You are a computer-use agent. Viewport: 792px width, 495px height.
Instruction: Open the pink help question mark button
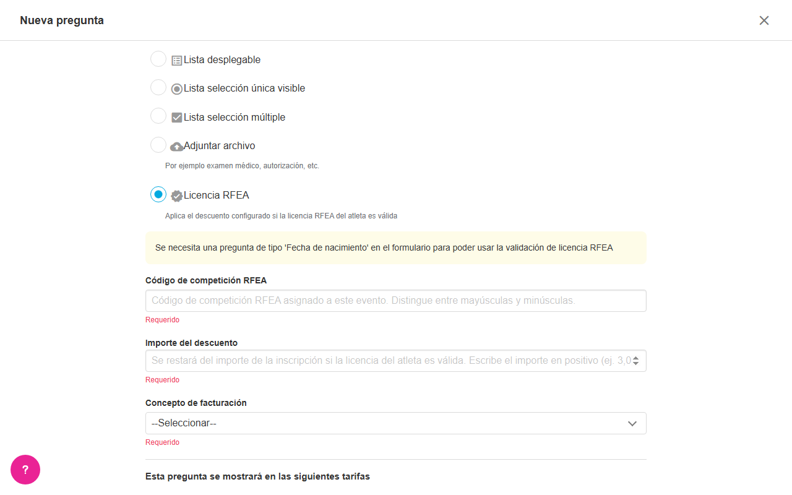click(x=25, y=470)
